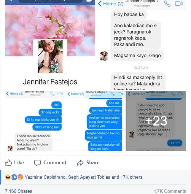191x194 pixels.
Task: Open the 4.7K Comments thread
Action: pos(170,191)
